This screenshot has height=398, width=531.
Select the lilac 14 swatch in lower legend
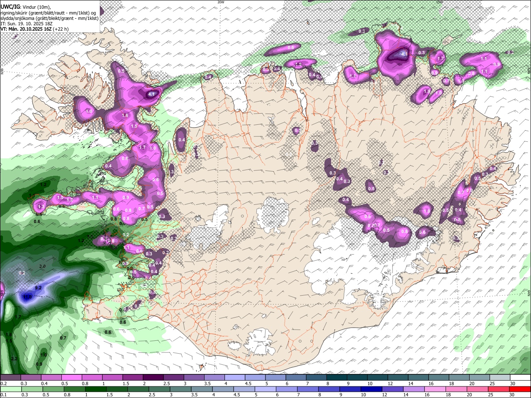(414, 389)
